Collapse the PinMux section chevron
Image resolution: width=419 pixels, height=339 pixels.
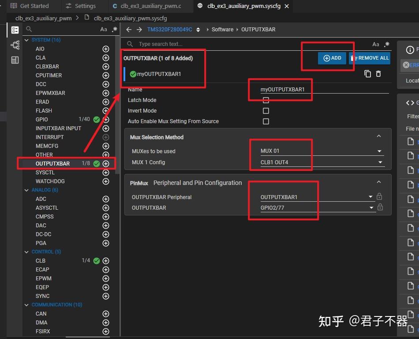379,182
